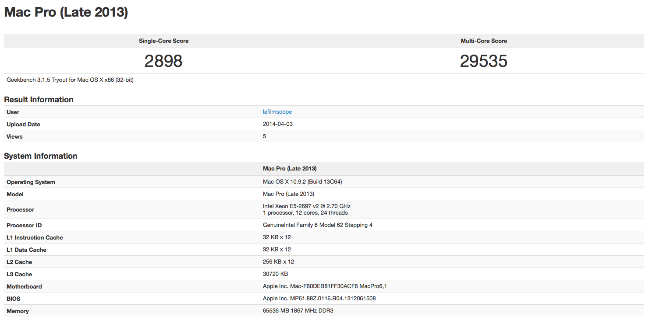649x327 pixels.
Task: Click the L2 Cache label
Action: click(x=19, y=262)
